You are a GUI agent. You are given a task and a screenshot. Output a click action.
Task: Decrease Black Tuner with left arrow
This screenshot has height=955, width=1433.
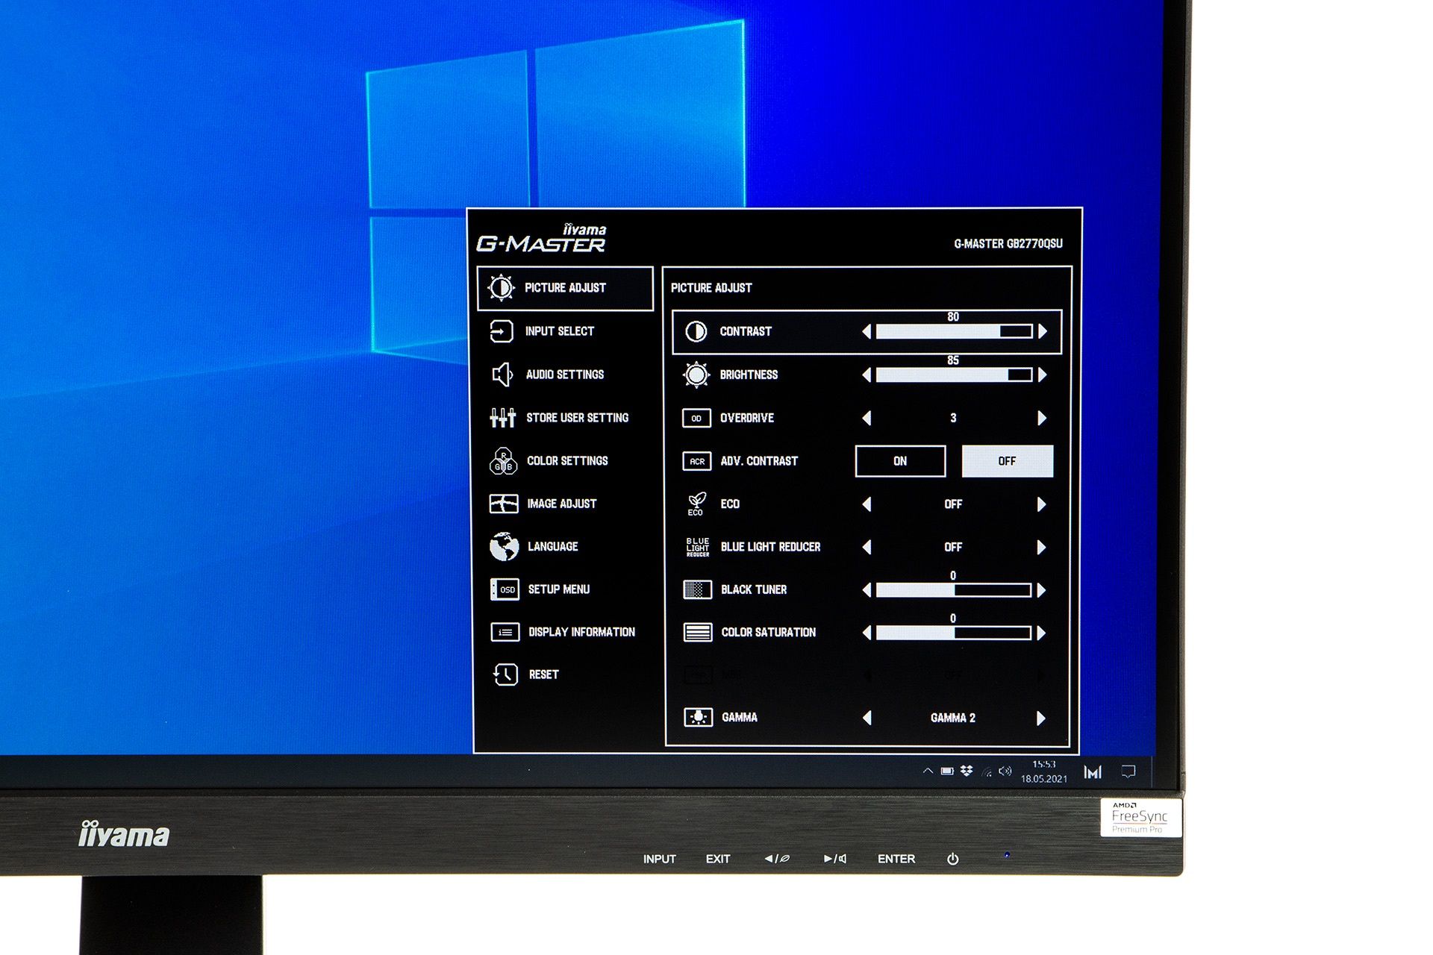point(867,590)
